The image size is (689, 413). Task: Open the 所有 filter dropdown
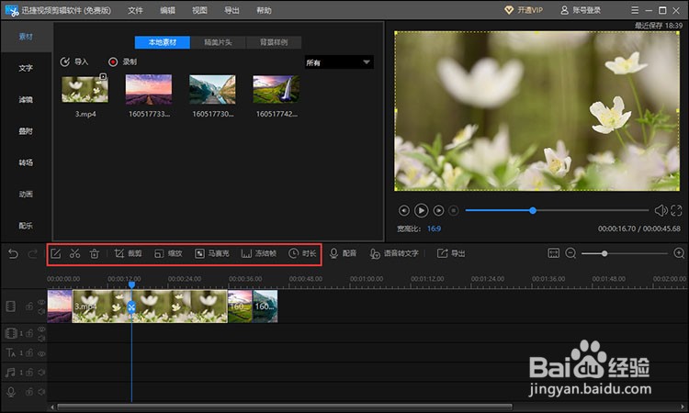click(339, 62)
